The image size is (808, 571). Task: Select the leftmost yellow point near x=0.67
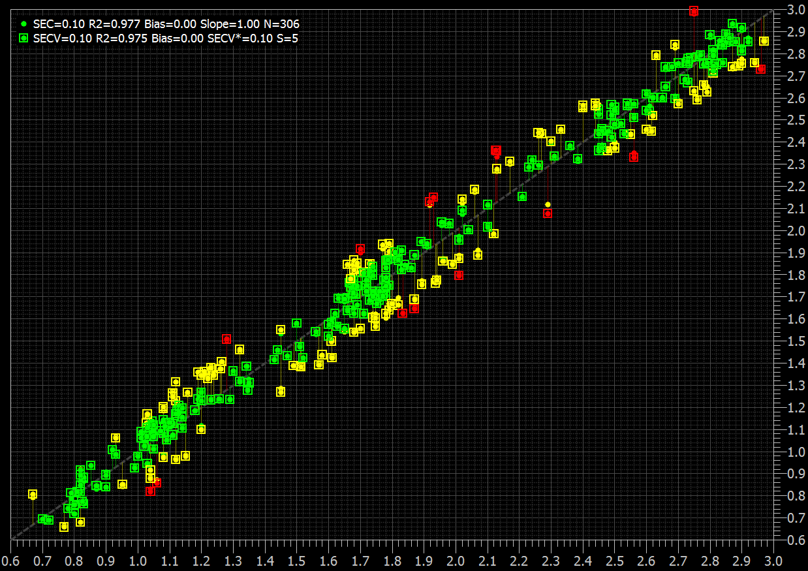pyautogui.click(x=33, y=495)
